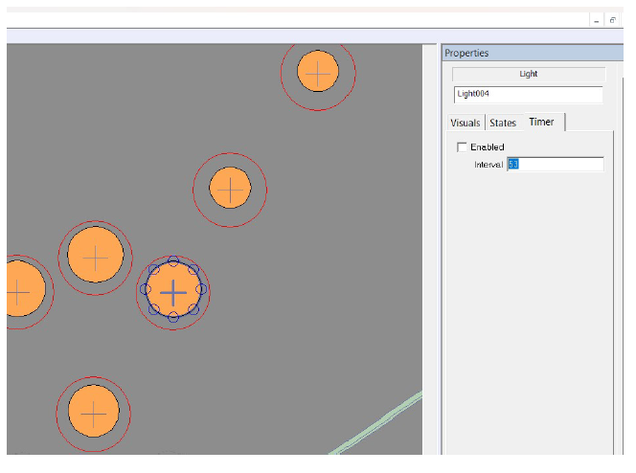
Task: Click the Light type header button
Action: point(529,74)
